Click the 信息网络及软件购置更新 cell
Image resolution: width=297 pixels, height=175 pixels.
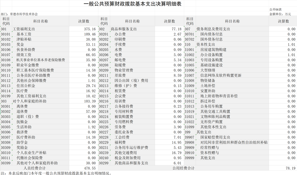[x=221, y=75]
